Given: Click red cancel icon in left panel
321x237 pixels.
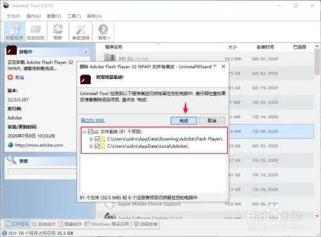Looking at the screenshot, I should click(x=10, y=77).
